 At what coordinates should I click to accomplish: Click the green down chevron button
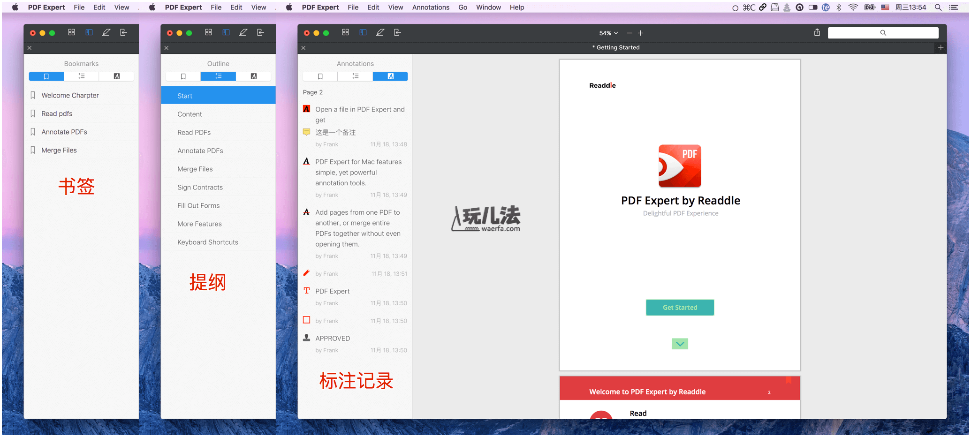680,344
